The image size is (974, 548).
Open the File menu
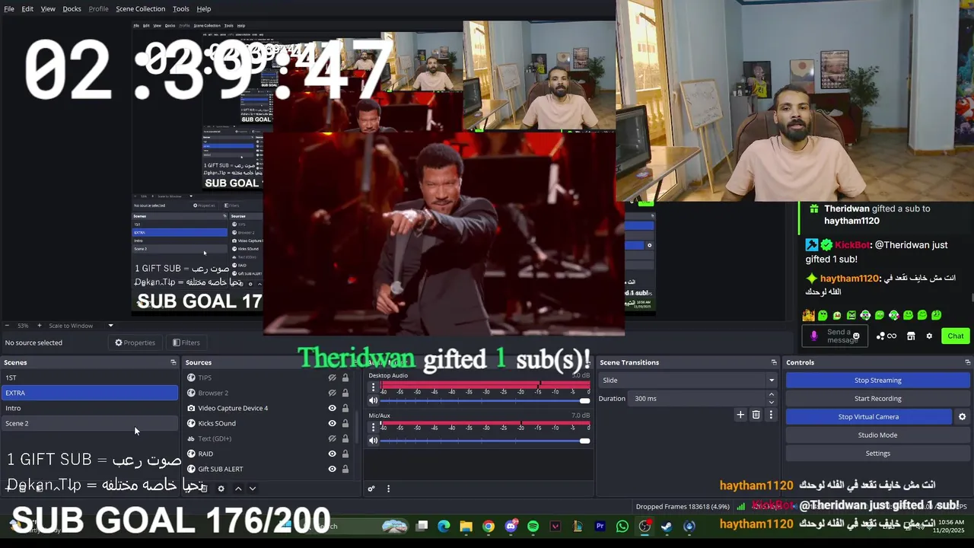coord(9,8)
